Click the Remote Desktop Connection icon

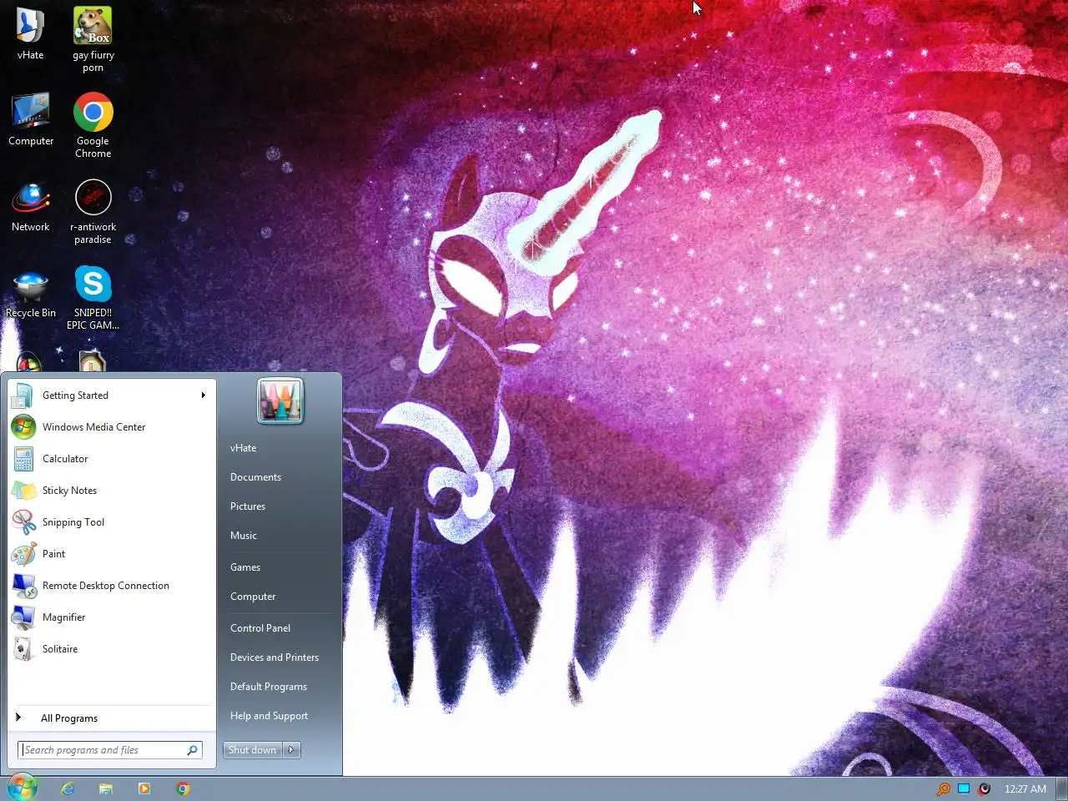(23, 586)
